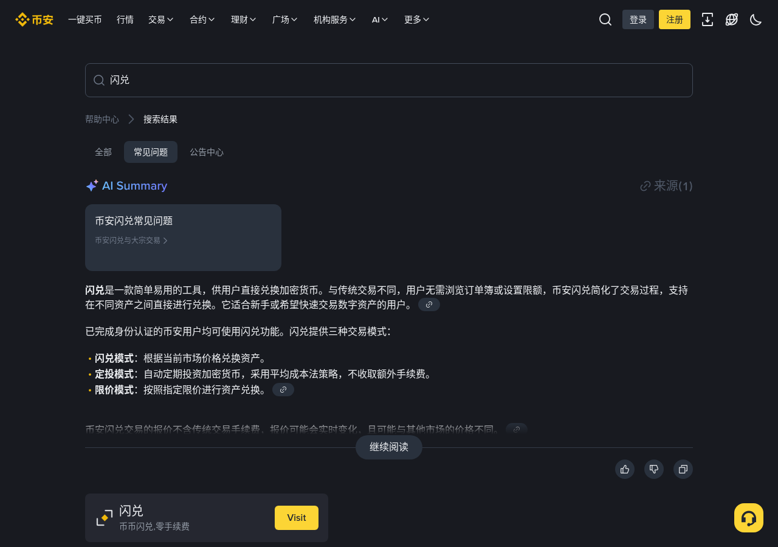Expand the 交易 dropdown menu
Screen dimensions: 778x547
point(161,19)
